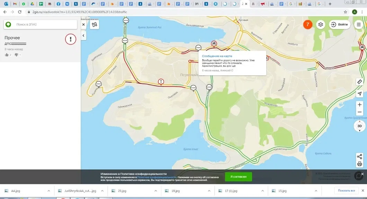Open the route planner icon

[x=95, y=25]
